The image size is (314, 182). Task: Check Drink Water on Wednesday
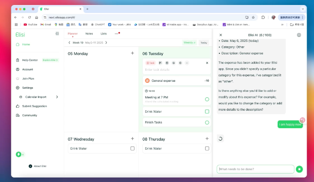pos(132,149)
